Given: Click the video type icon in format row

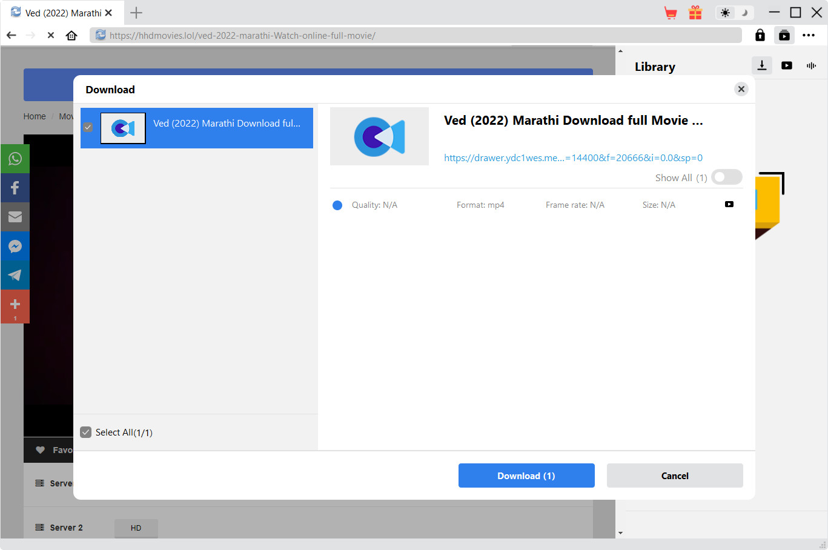Looking at the screenshot, I should (x=729, y=204).
